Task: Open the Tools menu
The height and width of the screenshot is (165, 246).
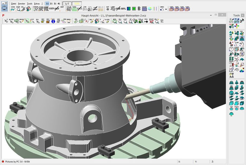Action: tap(29, 3)
